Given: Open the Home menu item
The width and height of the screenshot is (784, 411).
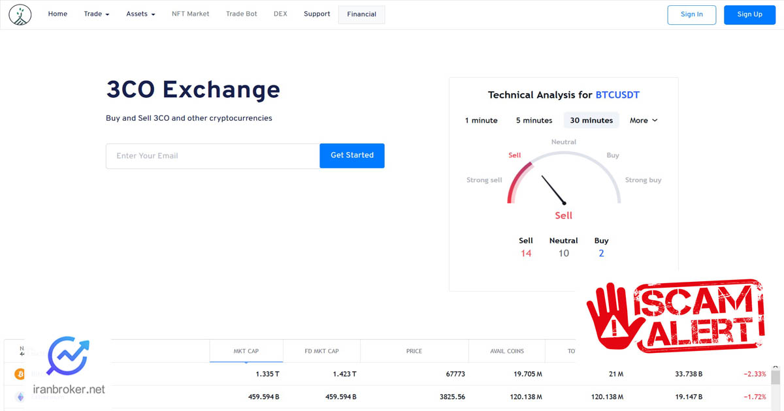Looking at the screenshot, I should [57, 14].
